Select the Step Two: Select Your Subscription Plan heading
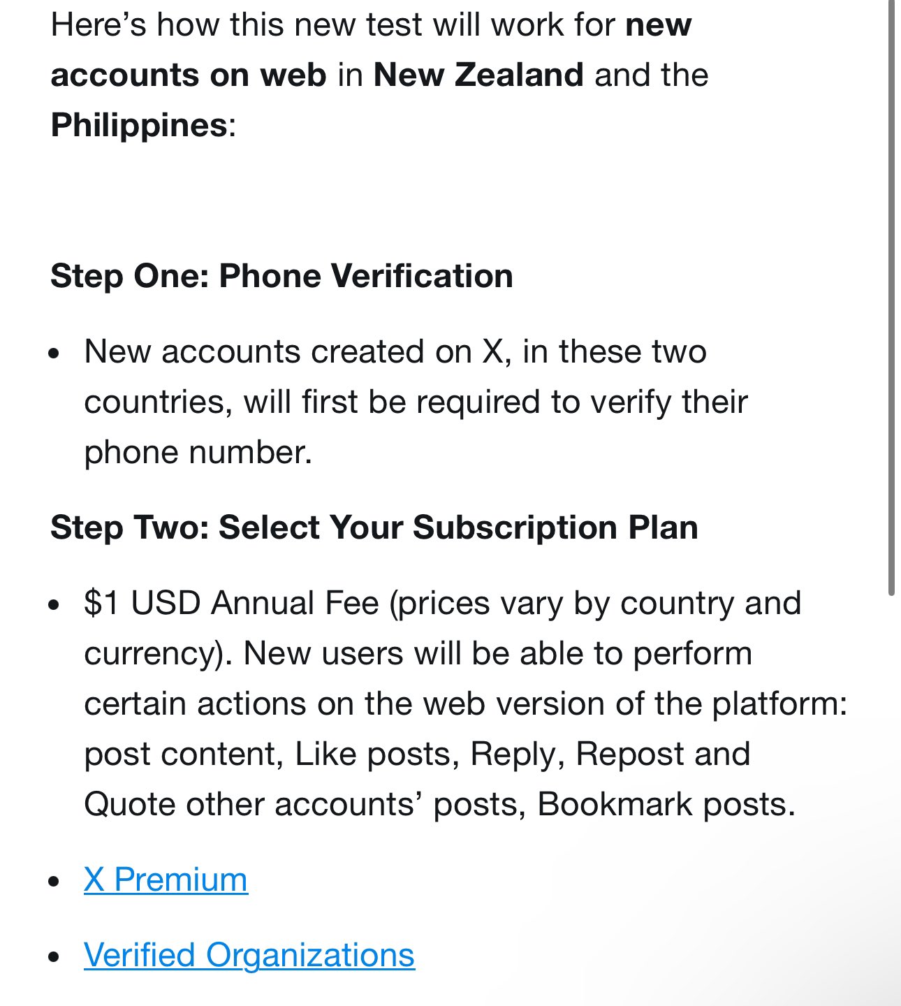 coord(374,527)
